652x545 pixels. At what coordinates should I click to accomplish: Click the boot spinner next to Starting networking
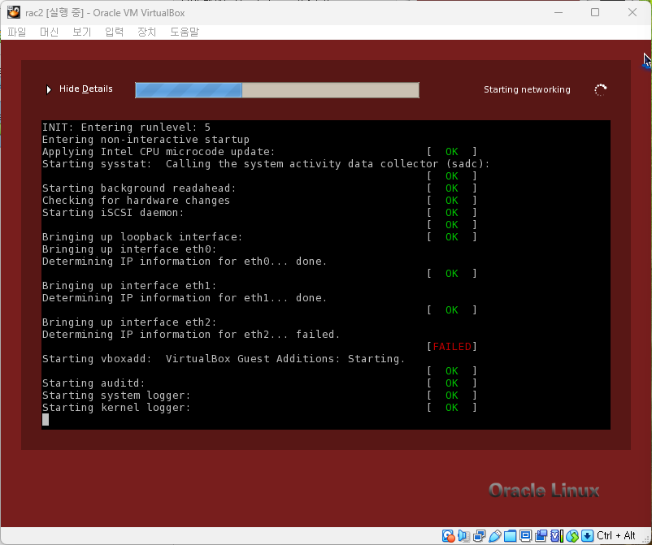coord(601,89)
